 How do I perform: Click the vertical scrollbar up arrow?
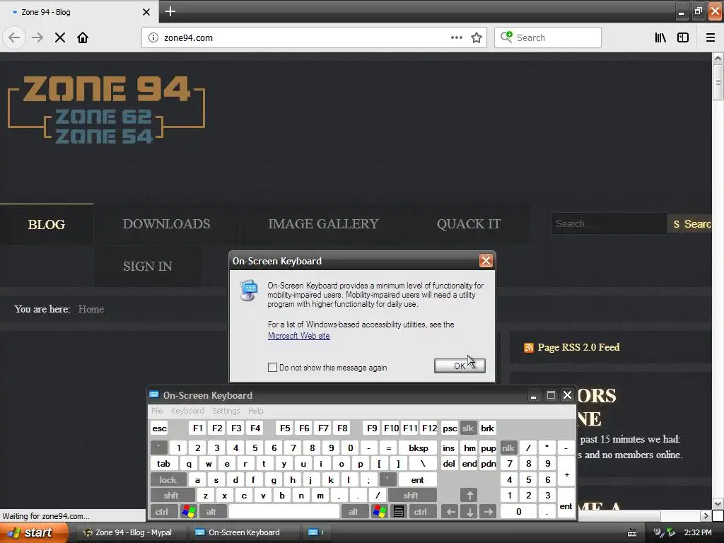pos(718,58)
